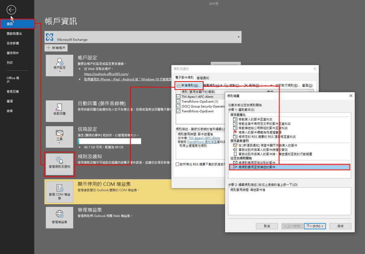Toggle the [SOC] Group Security rule checkbox
This screenshot has height=254, width=365.
tap(178, 106)
